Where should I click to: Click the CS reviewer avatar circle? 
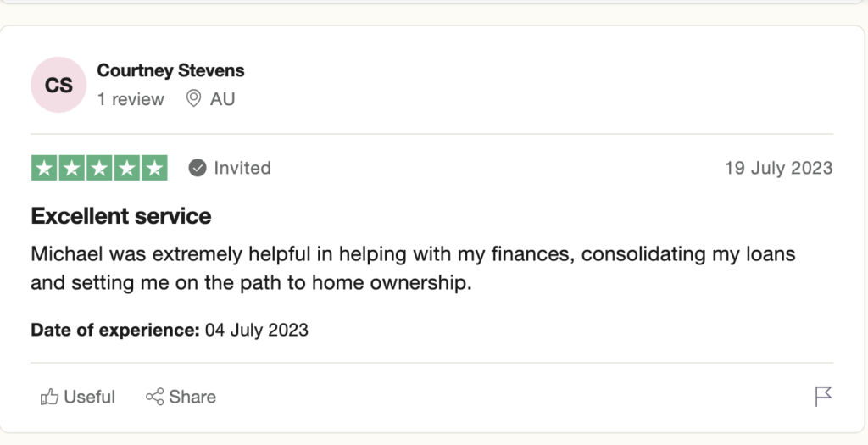click(58, 85)
